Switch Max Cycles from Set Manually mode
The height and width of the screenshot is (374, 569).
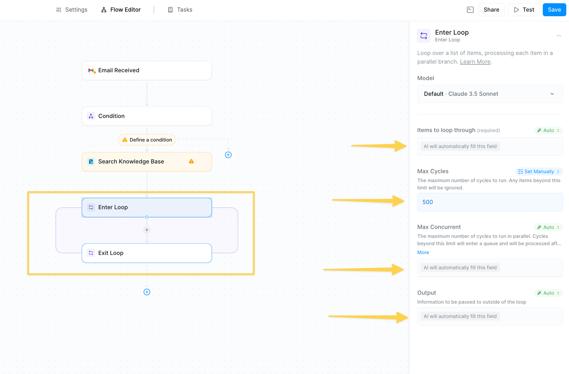(538, 172)
